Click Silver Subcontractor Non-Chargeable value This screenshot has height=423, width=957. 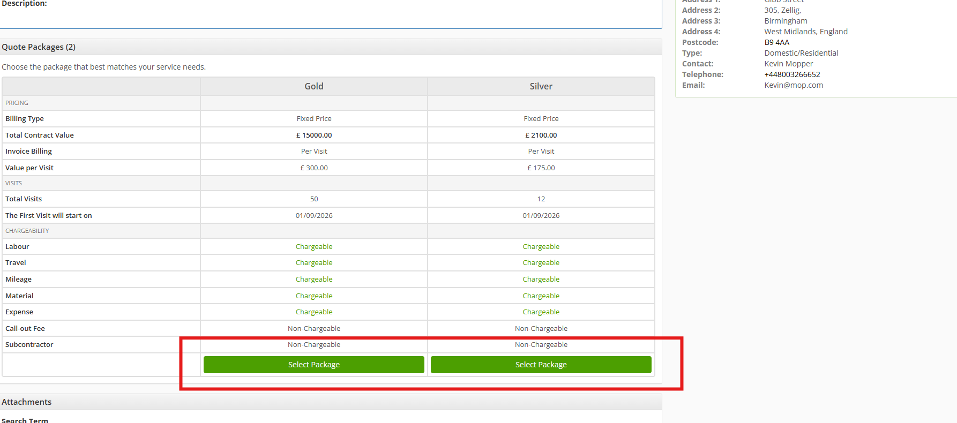tap(541, 345)
